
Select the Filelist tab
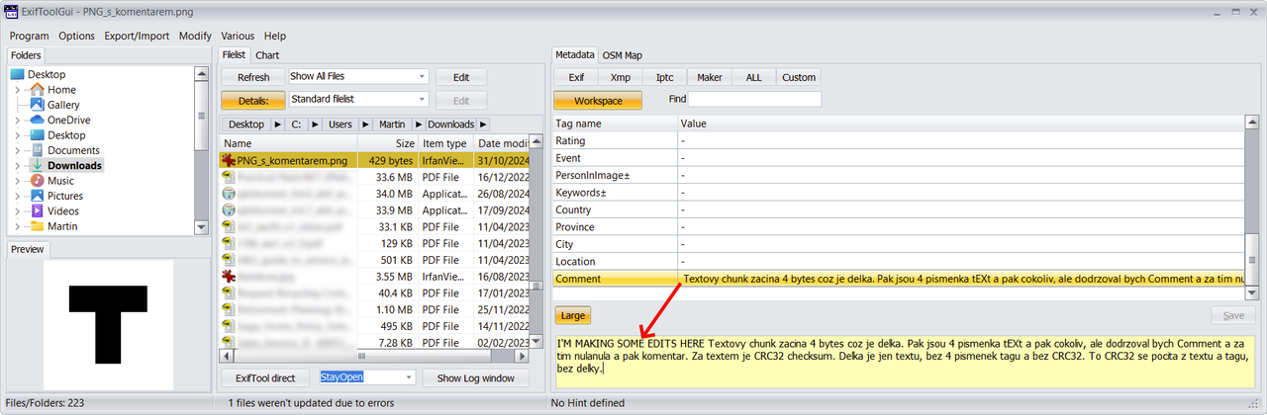tap(234, 55)
